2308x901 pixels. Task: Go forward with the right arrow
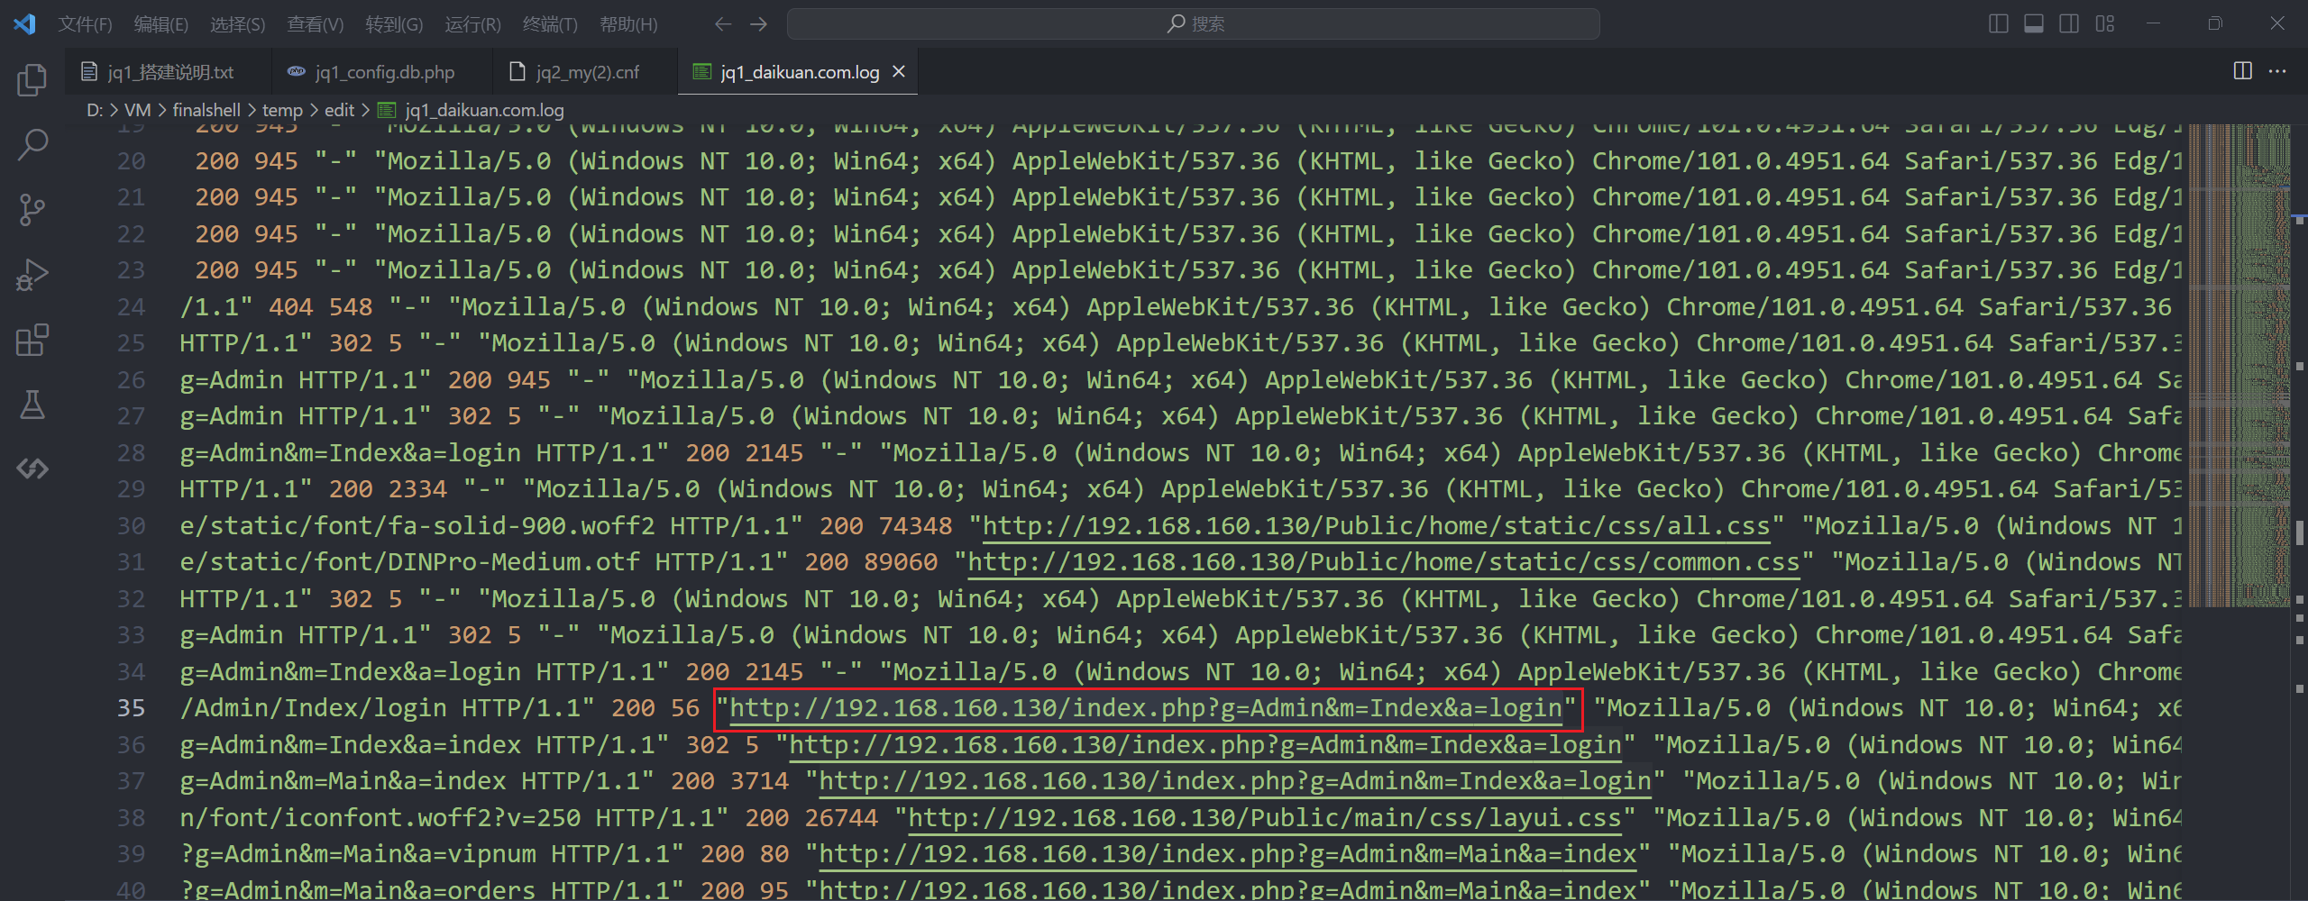coord(759,24)
